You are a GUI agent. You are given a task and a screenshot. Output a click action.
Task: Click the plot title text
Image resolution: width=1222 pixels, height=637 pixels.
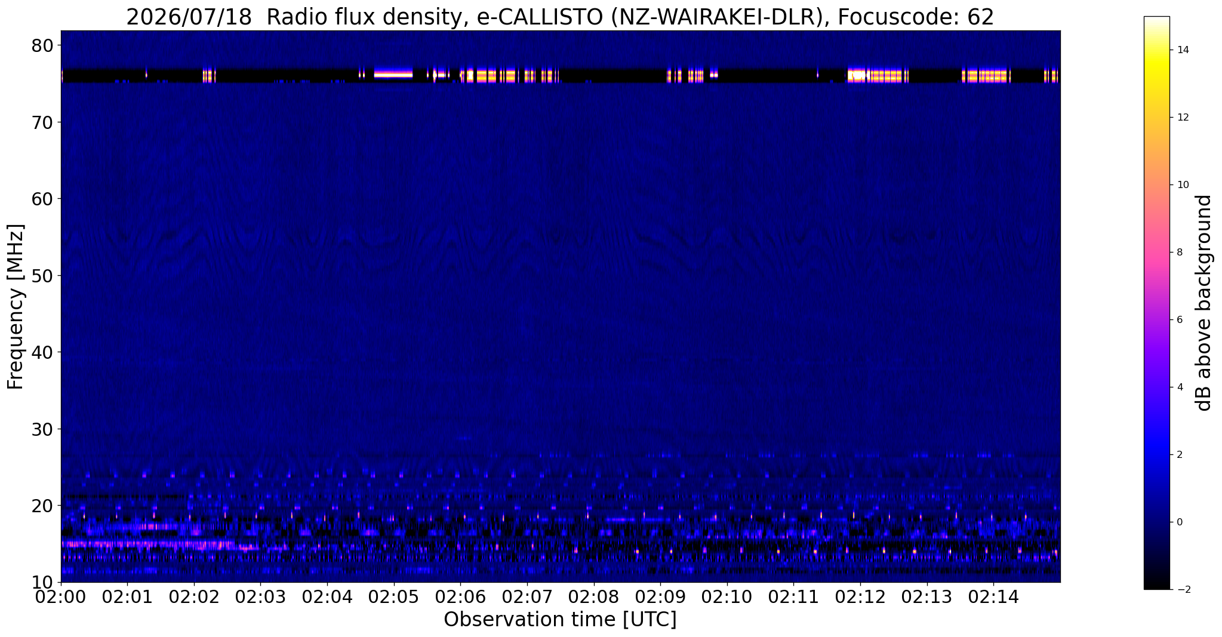[560, 17]
